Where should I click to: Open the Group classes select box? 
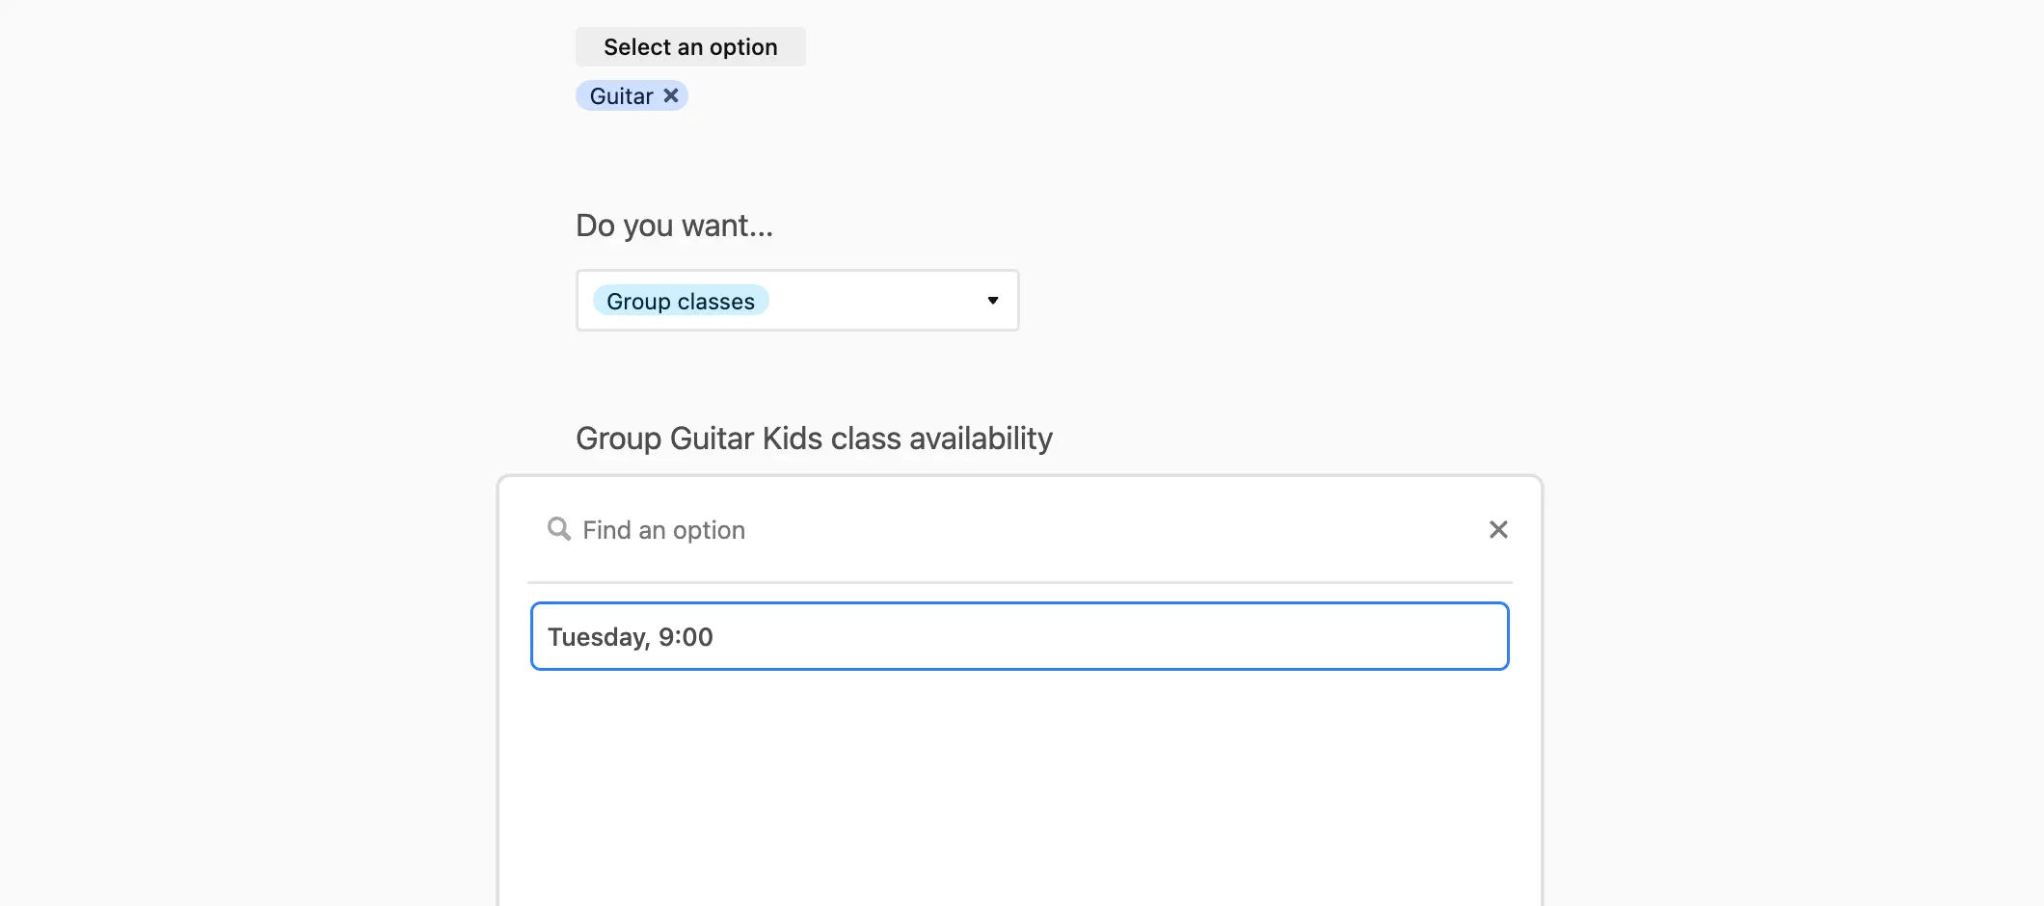797,301
